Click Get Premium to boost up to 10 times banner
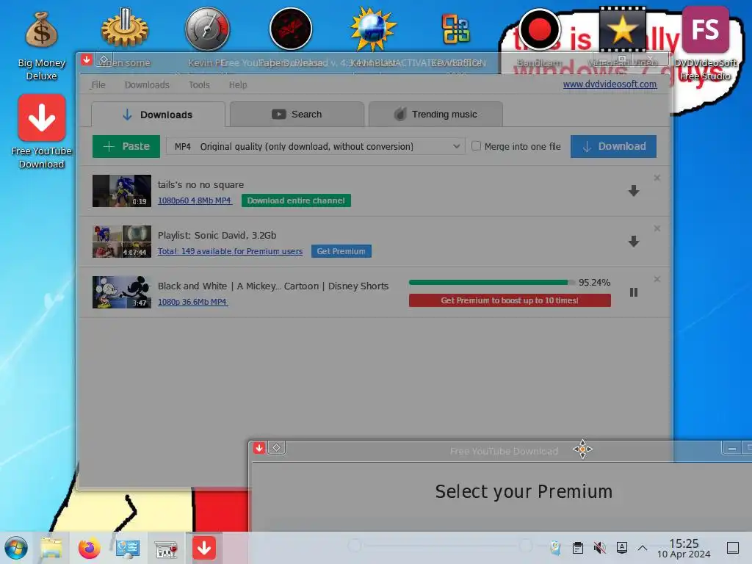The image size is (752, 564). coord(510,300)
